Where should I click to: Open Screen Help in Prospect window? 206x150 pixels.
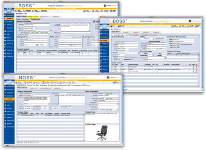(x=113, y=11)
